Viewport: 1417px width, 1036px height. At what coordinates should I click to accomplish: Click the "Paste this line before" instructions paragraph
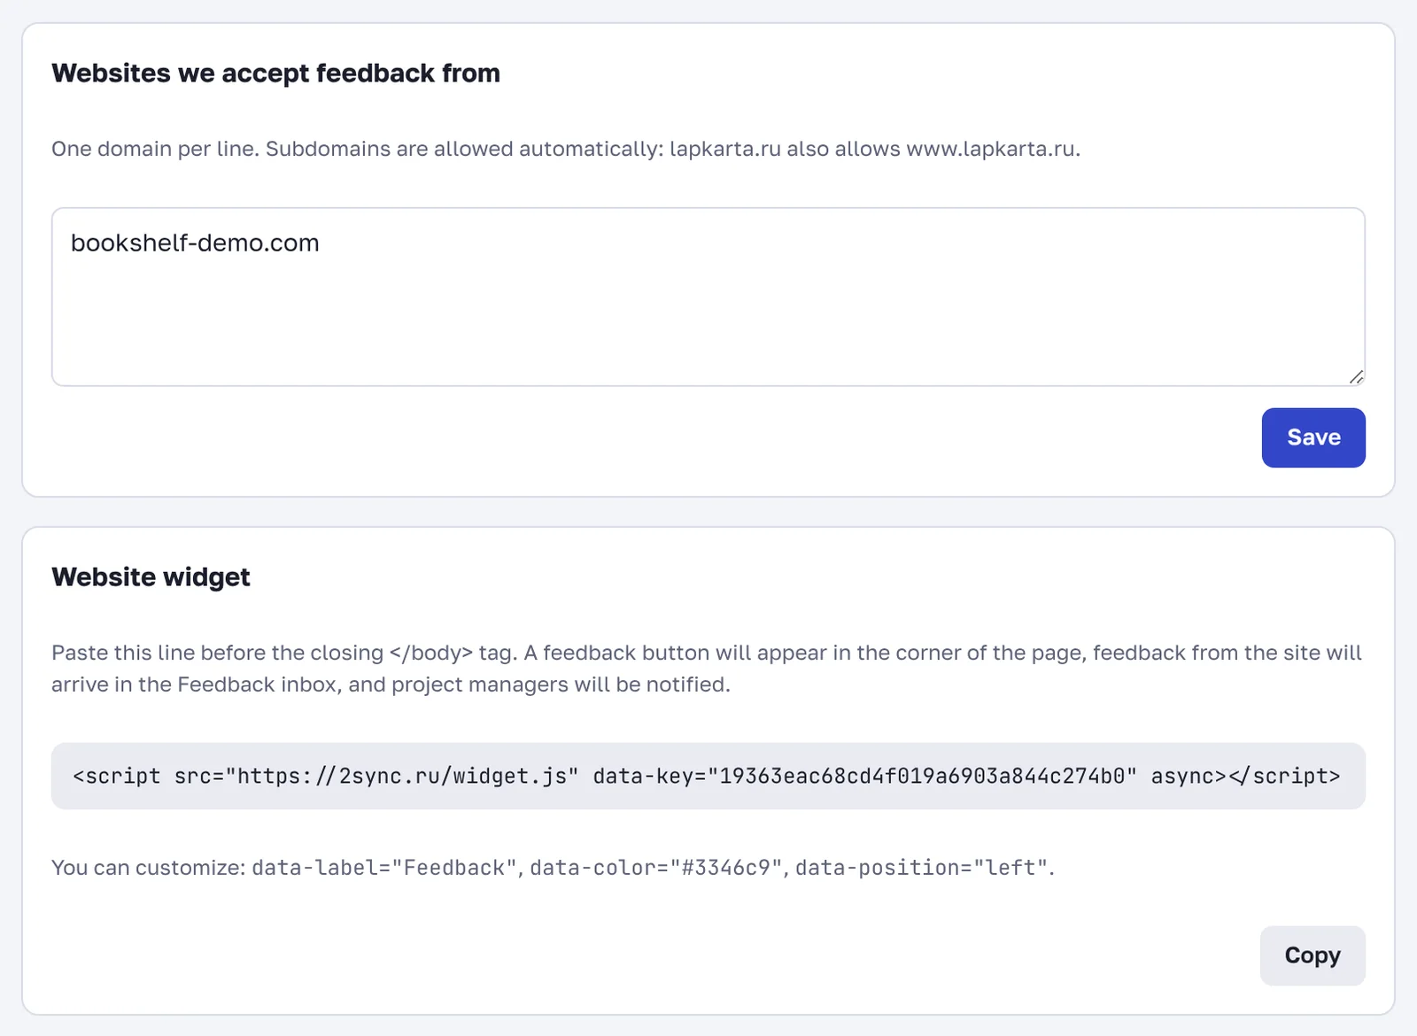[707, 669]
